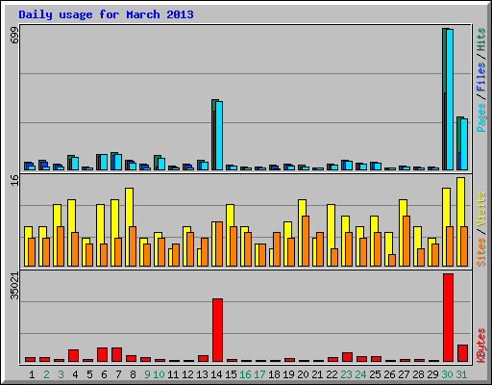The height and width of the screenshot is (385, 492).
Task: Click green weekend day label 23
Action: click(x=346, y=374)
